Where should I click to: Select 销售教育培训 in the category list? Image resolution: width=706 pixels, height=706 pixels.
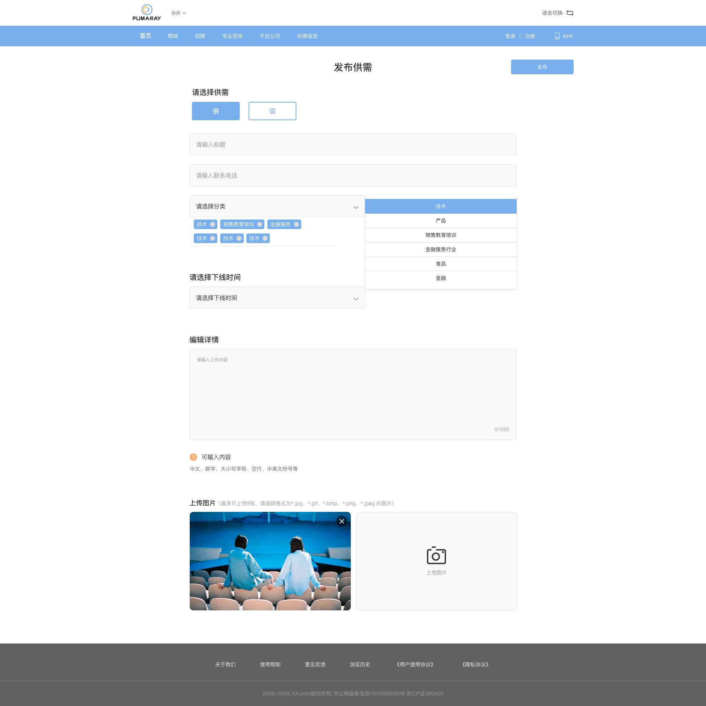pos(441,235)
